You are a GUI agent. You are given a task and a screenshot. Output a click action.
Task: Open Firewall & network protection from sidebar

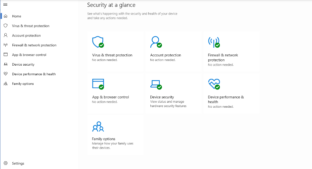(x=34, y=45)
